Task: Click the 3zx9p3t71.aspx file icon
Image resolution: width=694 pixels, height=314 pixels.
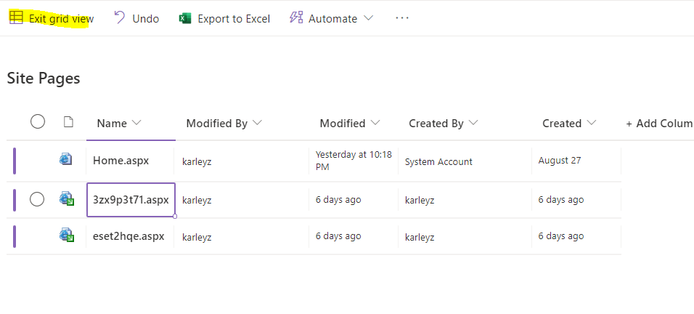Action: (x=67, y=199)
